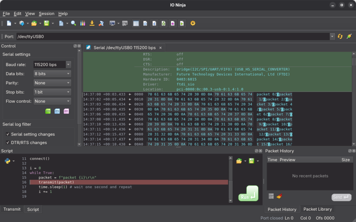
Task: Click the green plug open-port icon
Action: 349,36
